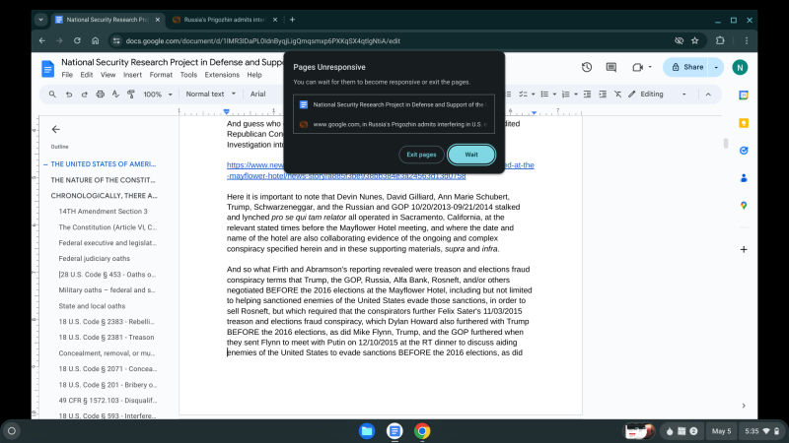Run spelling and grammar check

click(x=115, y=94)
